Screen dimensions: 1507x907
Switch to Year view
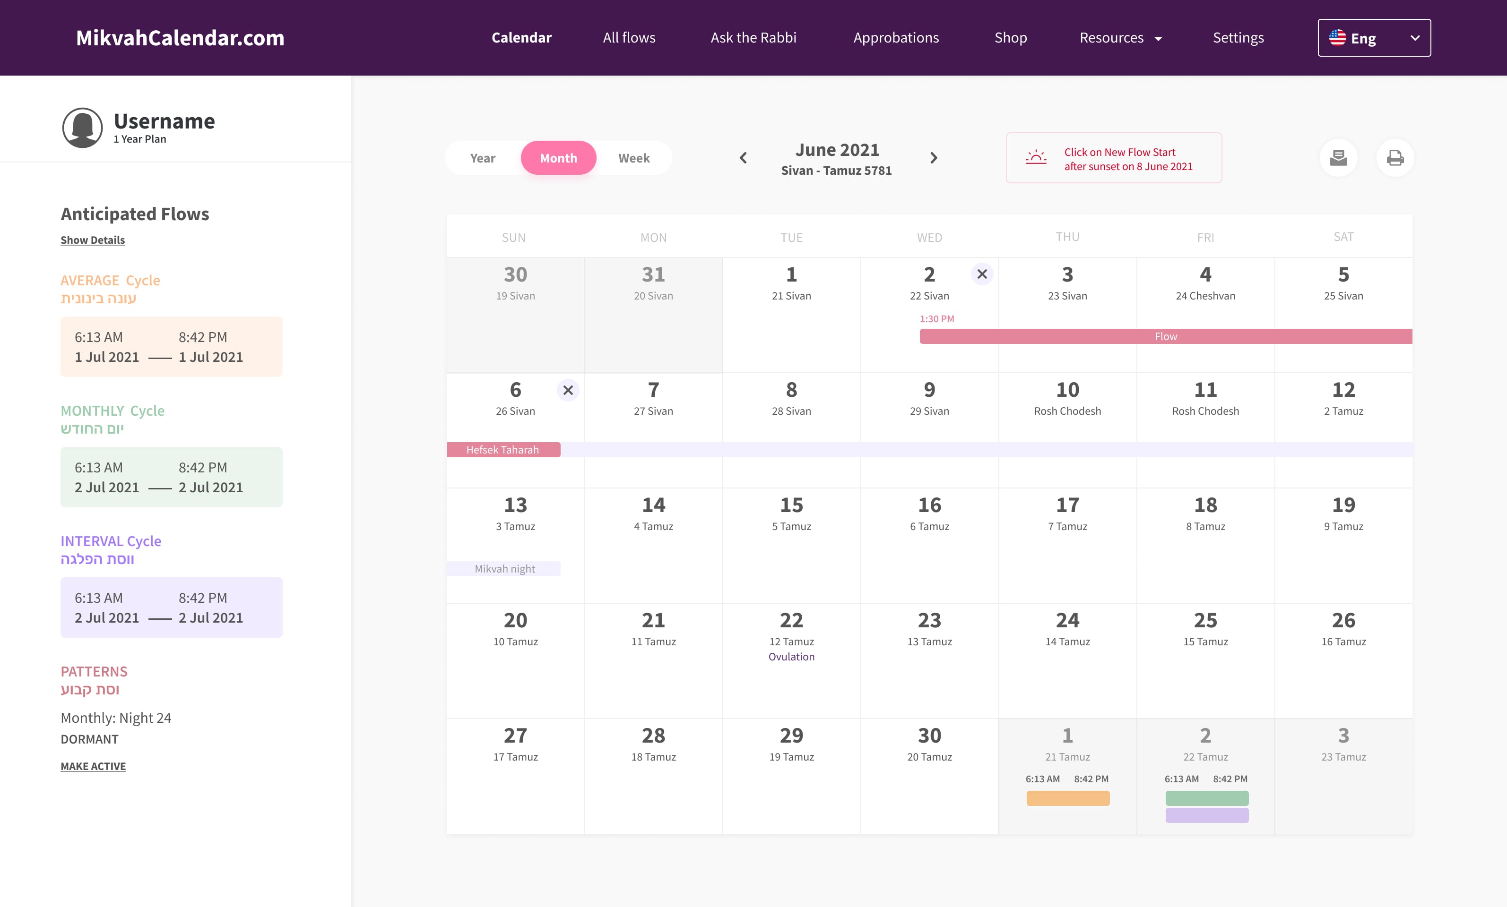pos(483,158)
